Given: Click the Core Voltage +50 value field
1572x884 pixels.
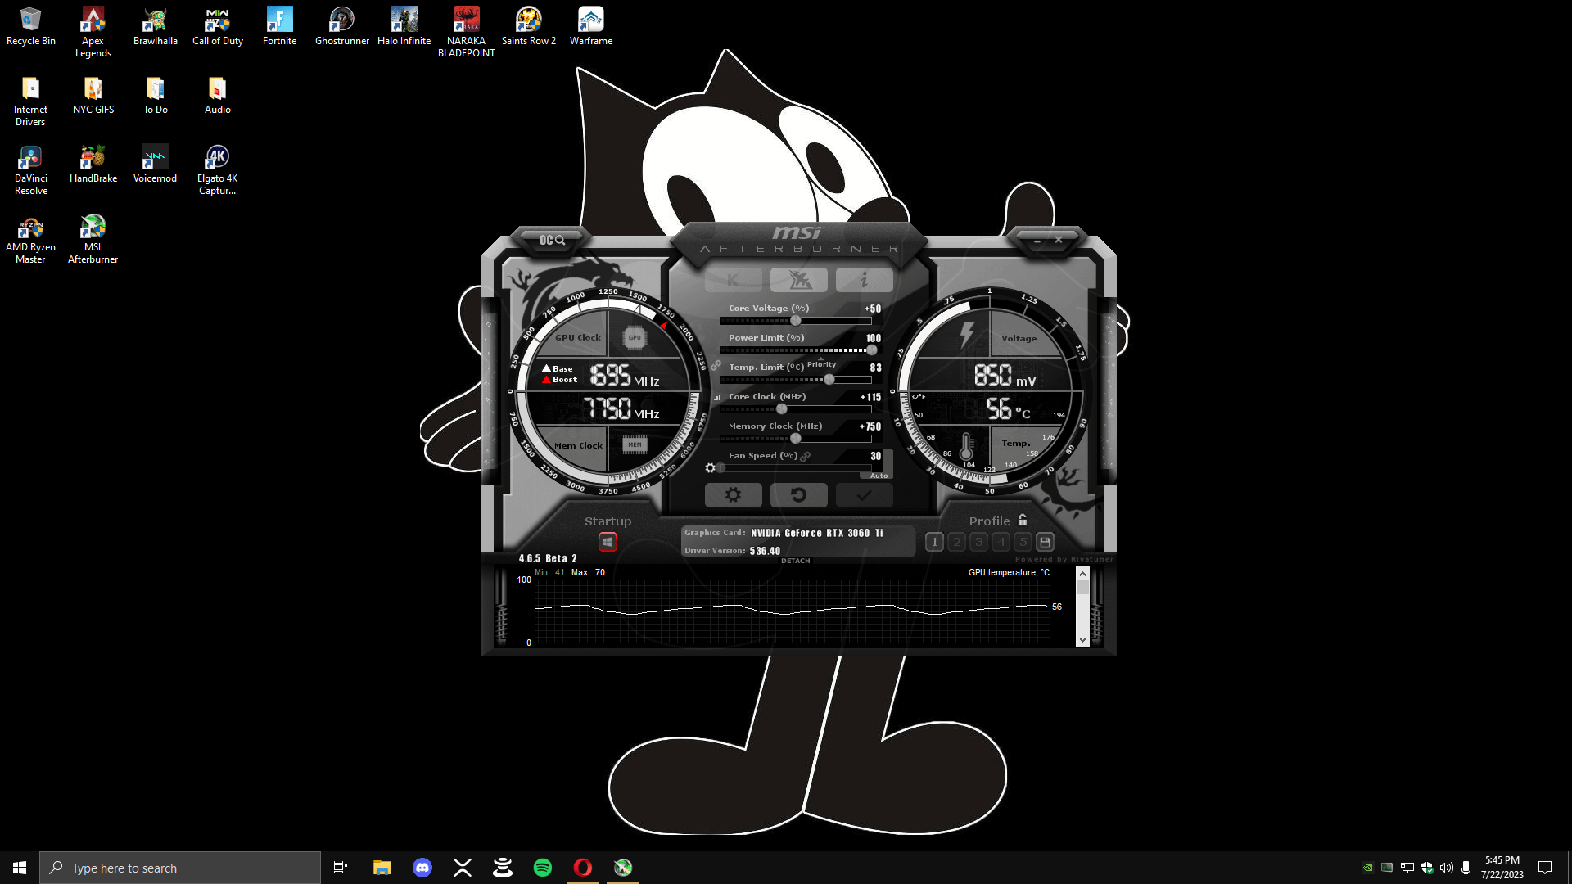Looking at the screenshot, I should click(x=873, y=309).
